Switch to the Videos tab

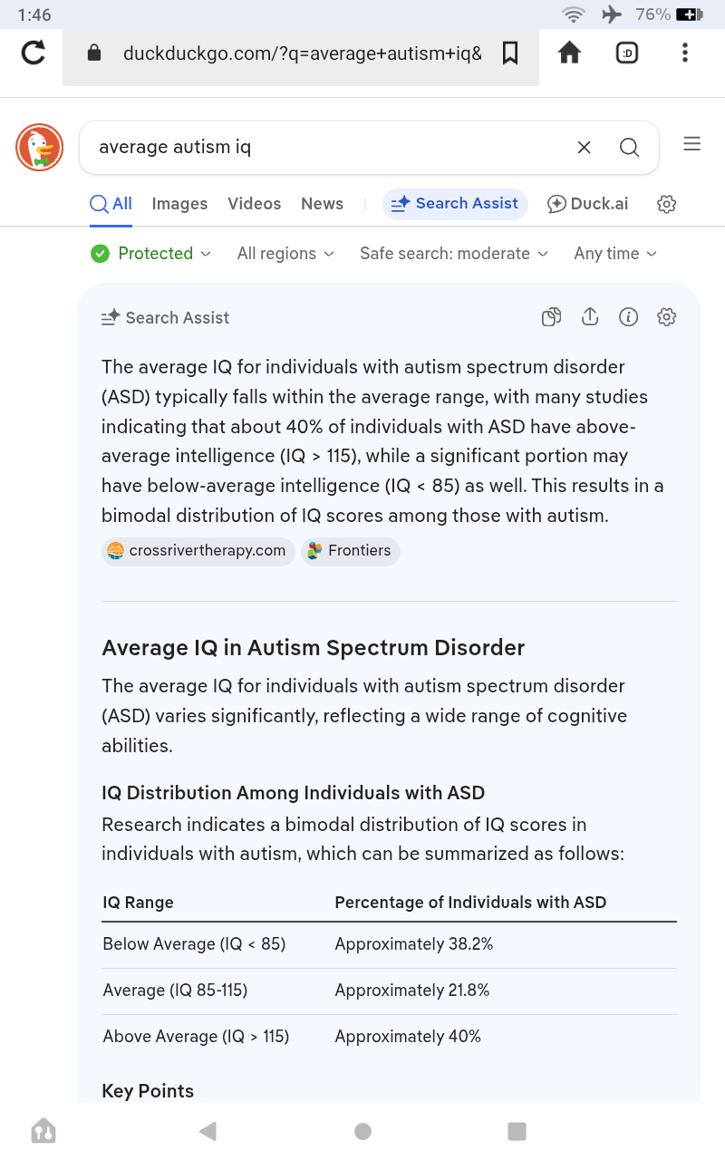255,204
